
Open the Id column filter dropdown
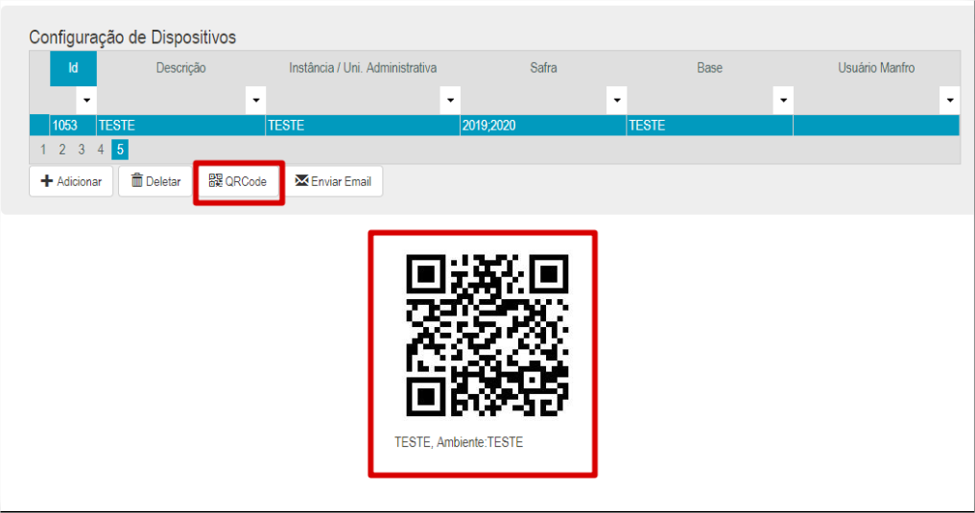pyautogui.click(x=86, y=100)
